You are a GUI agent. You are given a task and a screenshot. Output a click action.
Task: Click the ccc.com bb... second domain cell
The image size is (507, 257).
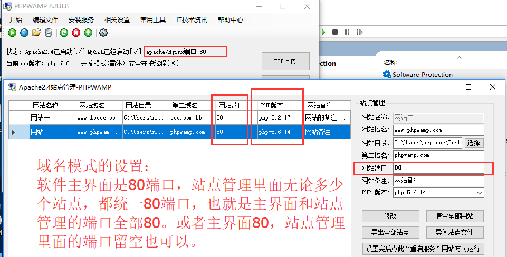coord(192,118)
